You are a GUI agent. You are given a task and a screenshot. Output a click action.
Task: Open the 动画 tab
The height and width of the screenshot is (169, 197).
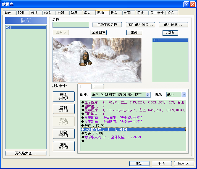click(129, 13)
